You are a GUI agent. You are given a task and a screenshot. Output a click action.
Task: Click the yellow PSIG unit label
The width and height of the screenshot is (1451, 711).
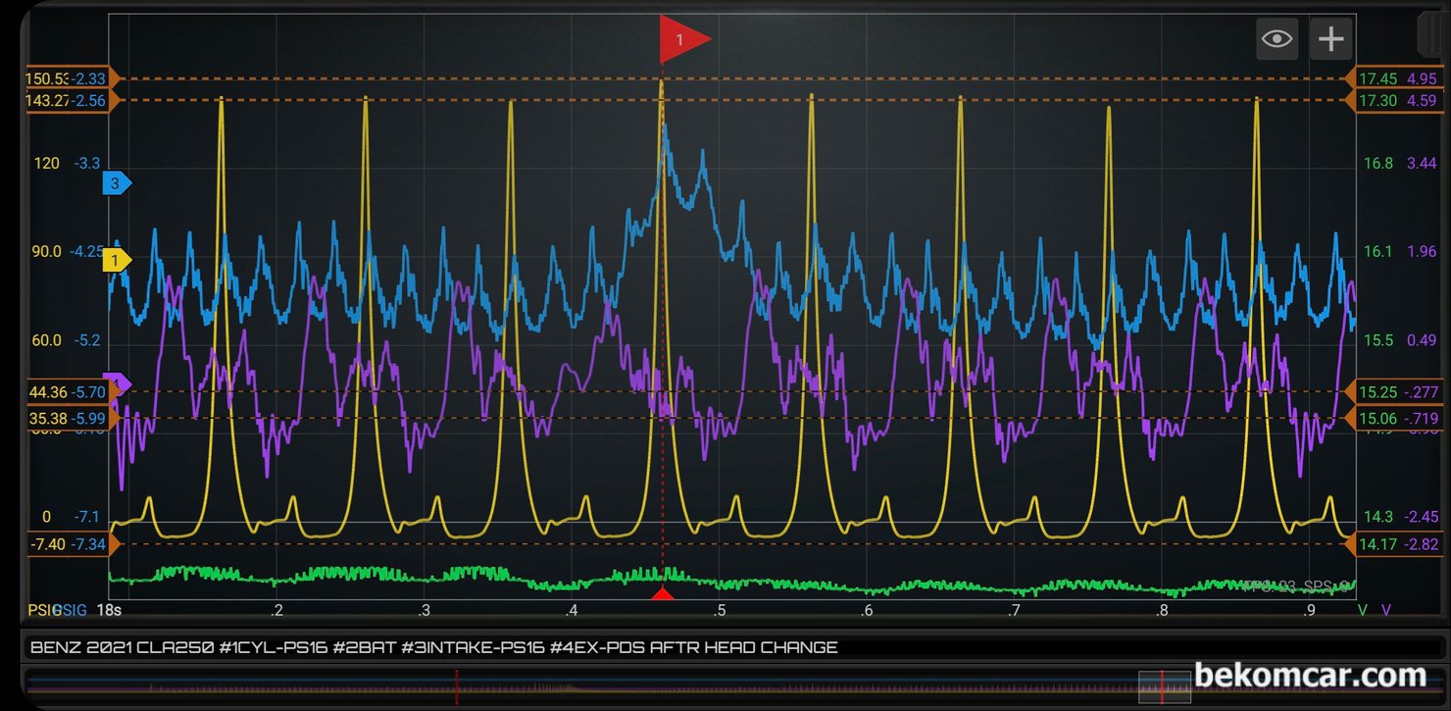(43, 610)
